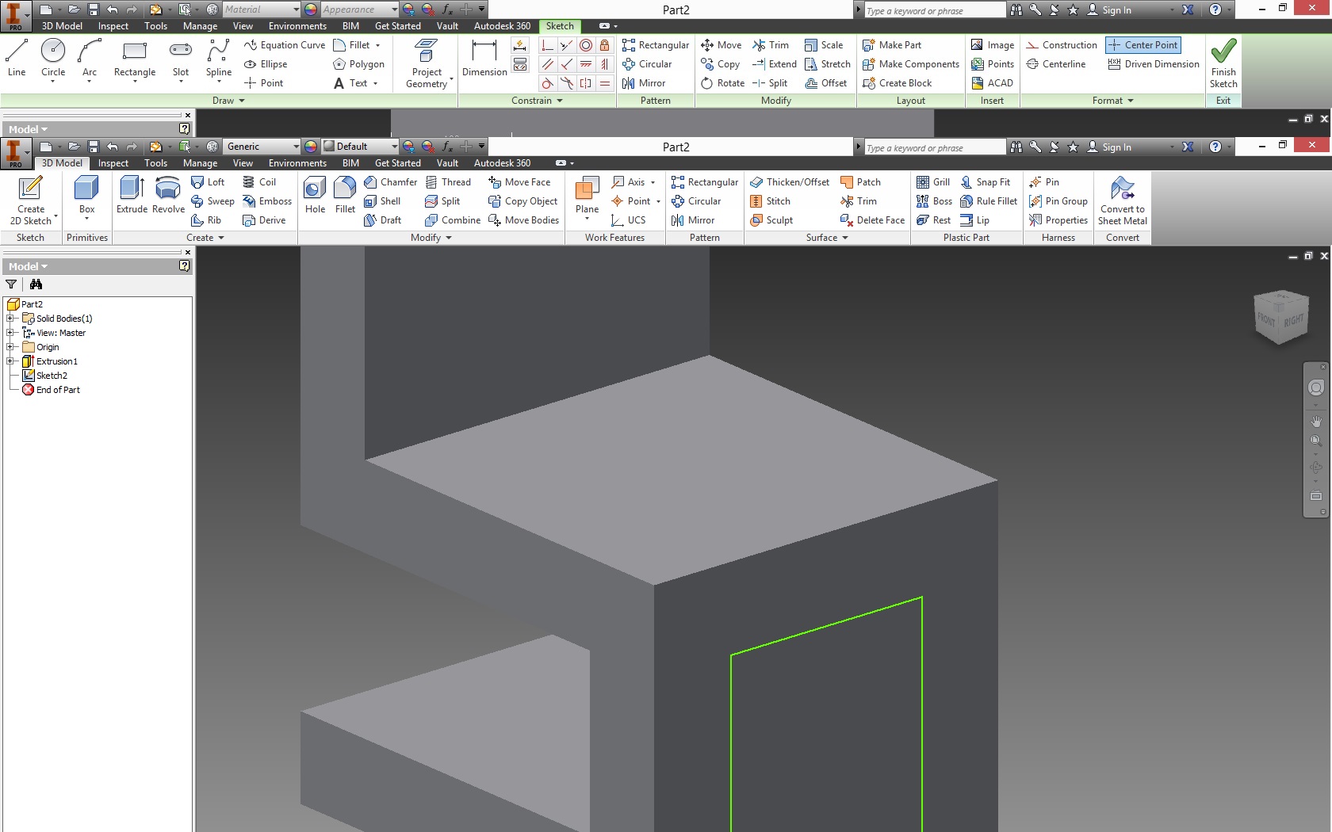This screenshot has height=832, width=1332.
Task: Click the binoculars find icon in browser
Action: coord(36,284)
